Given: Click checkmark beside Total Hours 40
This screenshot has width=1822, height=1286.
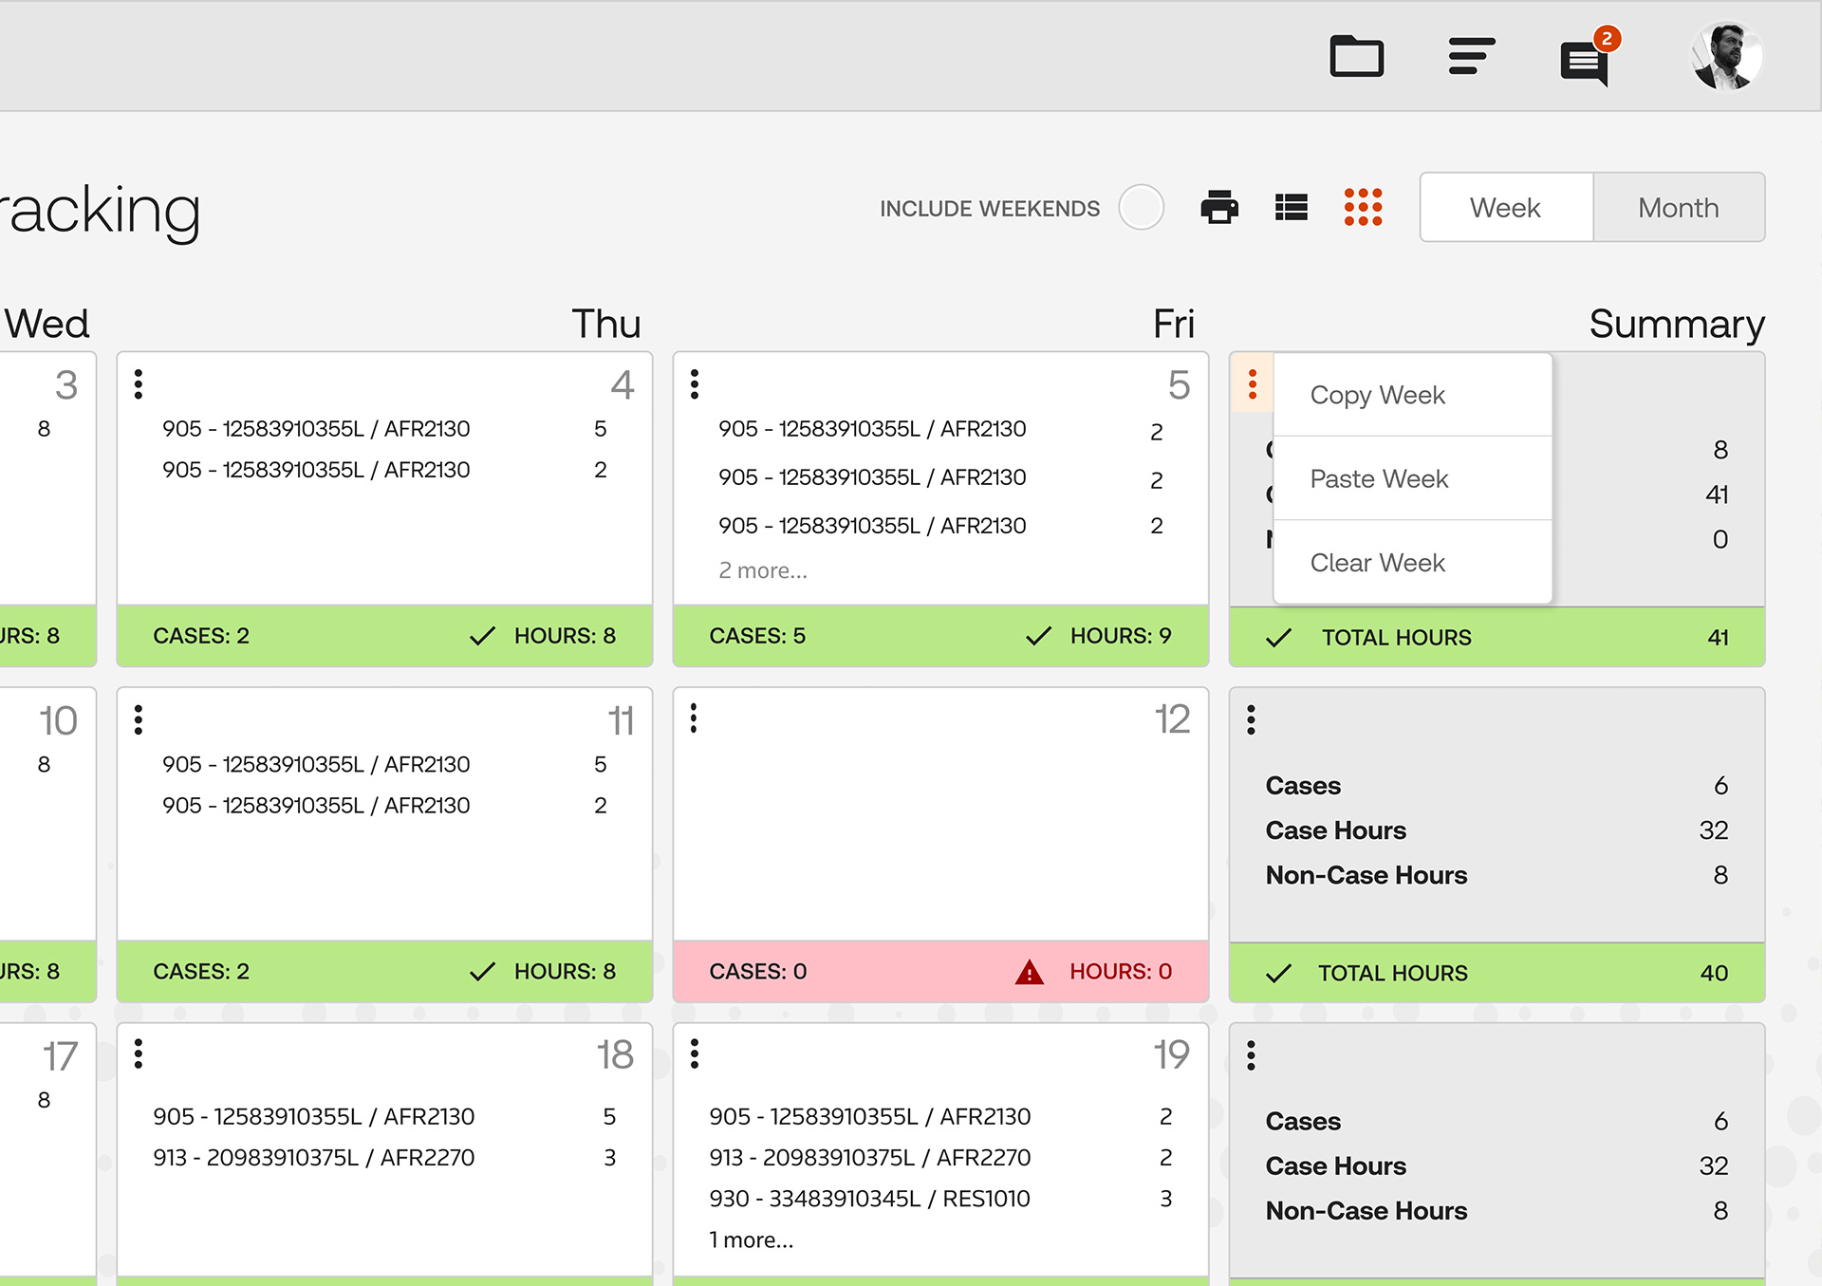Looking at the screenshot, I should (x=1279, y=973).
